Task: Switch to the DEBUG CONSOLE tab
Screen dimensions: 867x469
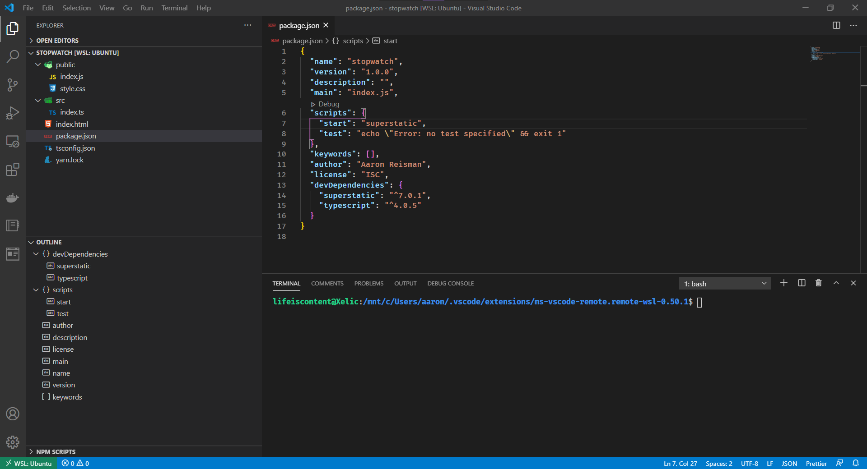Action: (450, 283)
